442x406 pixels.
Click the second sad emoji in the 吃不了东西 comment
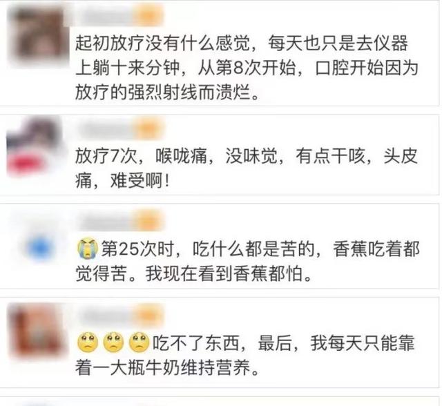113,342
